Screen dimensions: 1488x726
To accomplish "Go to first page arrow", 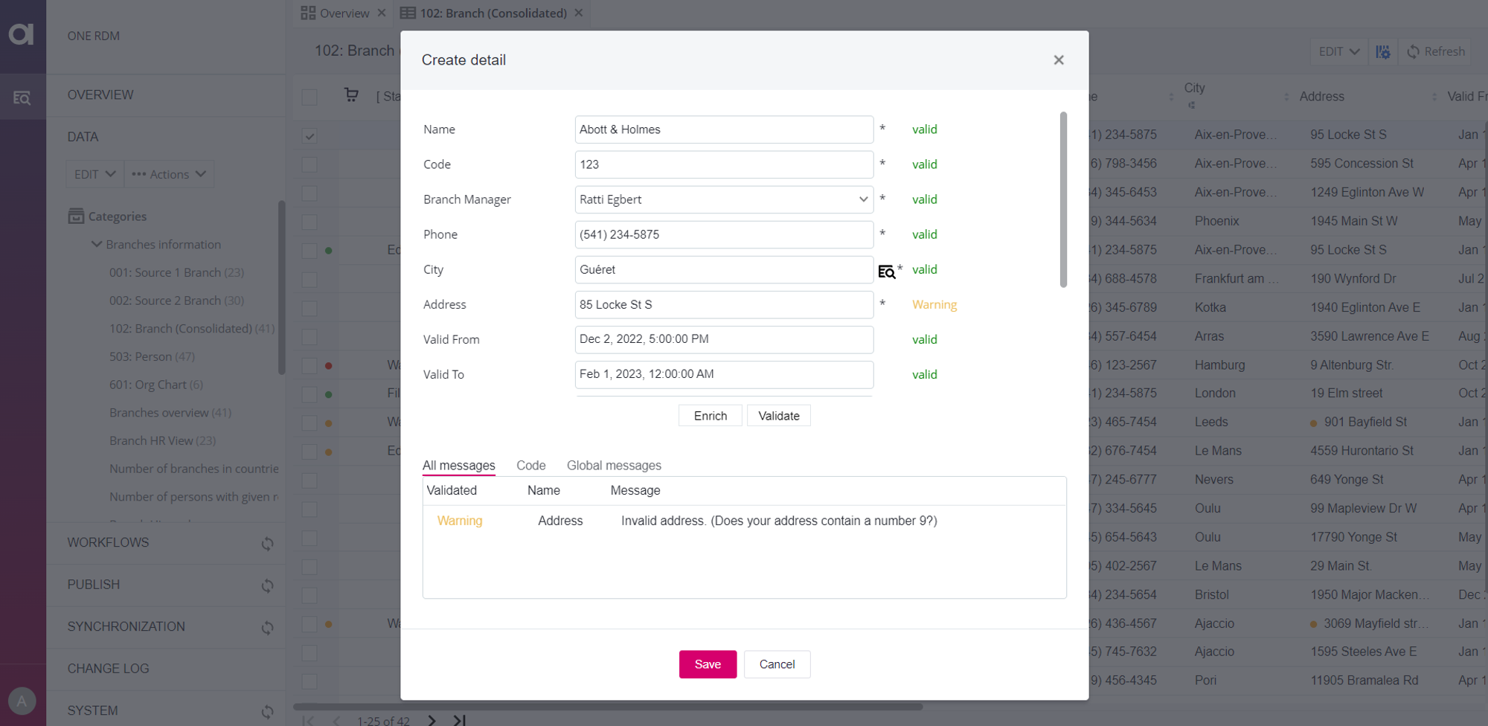I will (309, 720).
